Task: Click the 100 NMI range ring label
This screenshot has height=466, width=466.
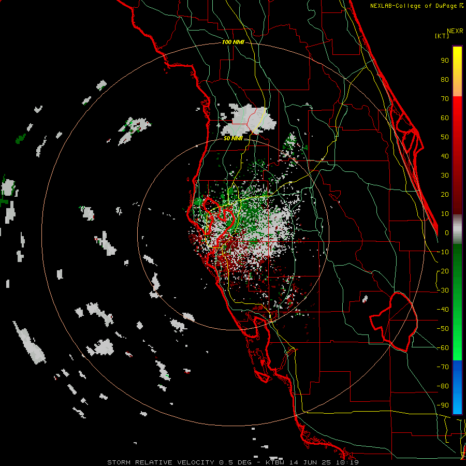Action: [x=233, y=42]
